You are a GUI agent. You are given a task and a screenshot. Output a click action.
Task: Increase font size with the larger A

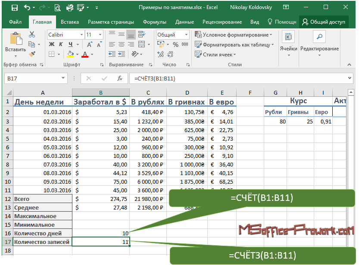click(x=89, y=44)
